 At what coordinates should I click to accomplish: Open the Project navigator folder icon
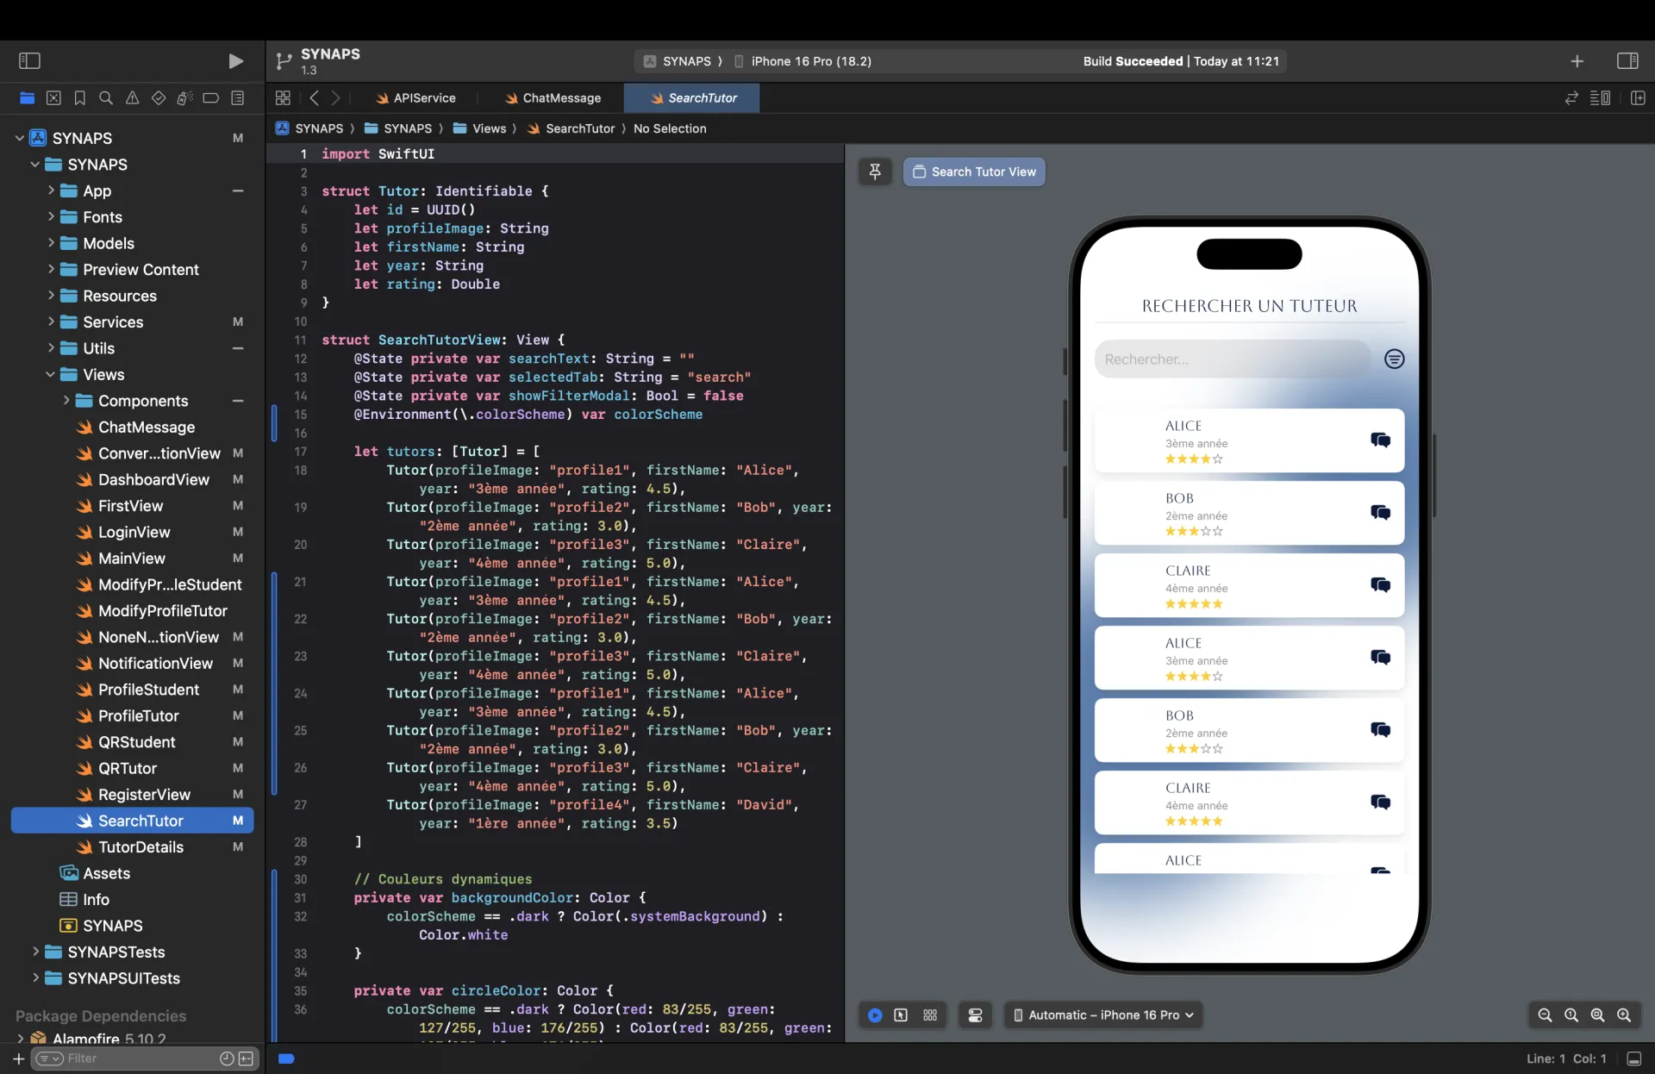pos(27,98)
